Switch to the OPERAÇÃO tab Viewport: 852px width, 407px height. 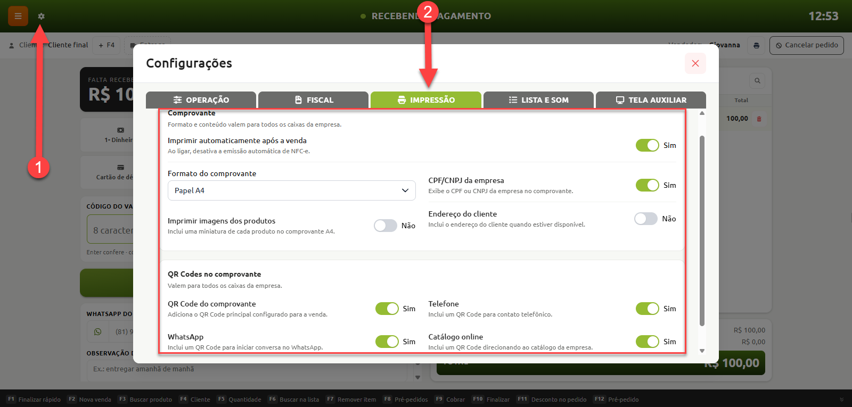click(201, 99)
